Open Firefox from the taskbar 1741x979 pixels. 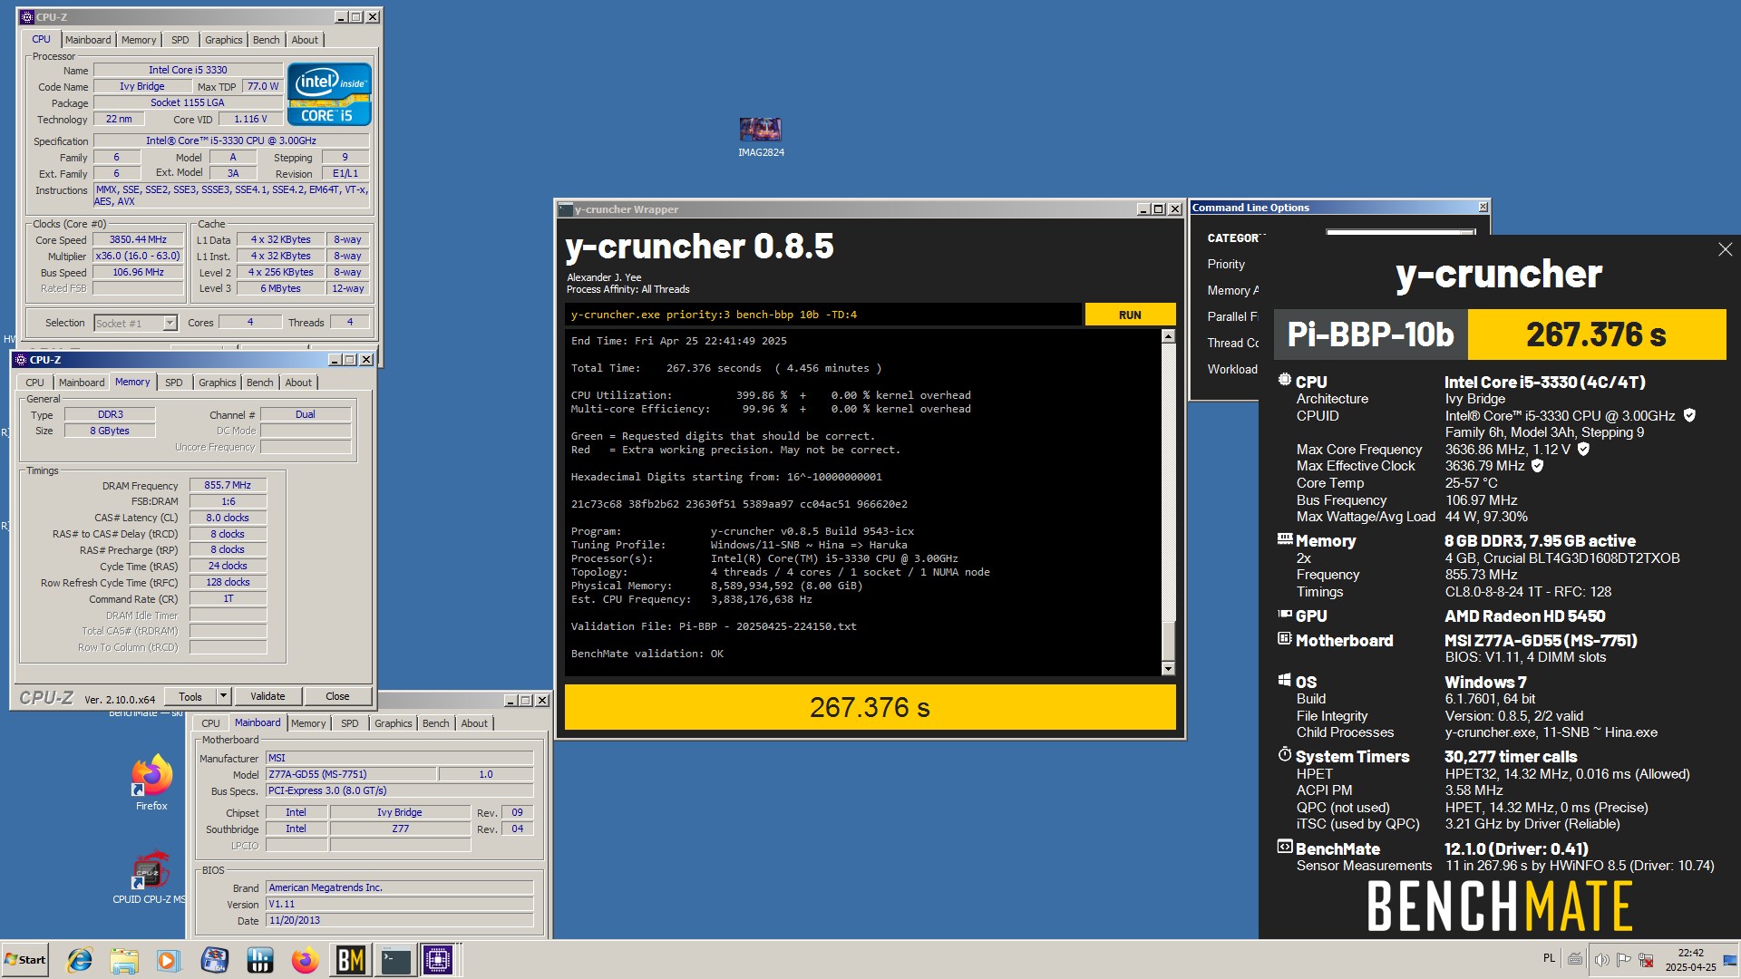pyautogui.click(x=305, y=960)
